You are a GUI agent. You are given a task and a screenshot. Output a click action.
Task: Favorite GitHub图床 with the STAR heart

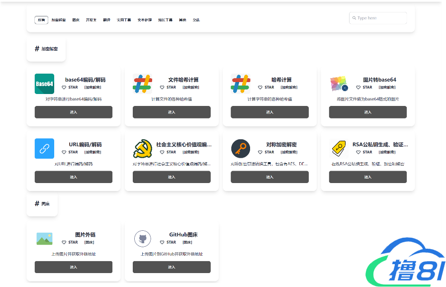(x=162, y=242)
